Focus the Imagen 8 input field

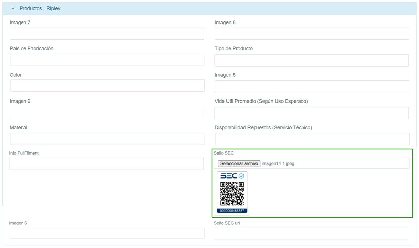point(312,34)
